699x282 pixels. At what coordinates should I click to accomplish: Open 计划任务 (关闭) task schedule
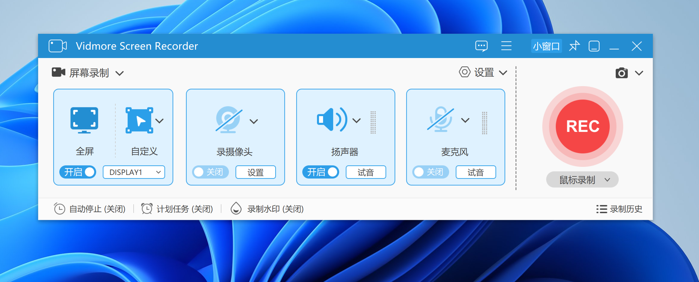[x=185, y=209]
